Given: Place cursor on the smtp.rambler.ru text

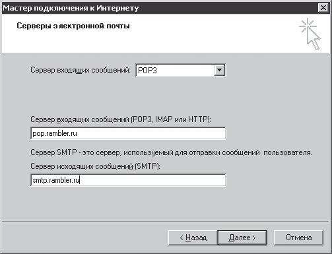Looking at the screenshot, I should pos(56,180).
